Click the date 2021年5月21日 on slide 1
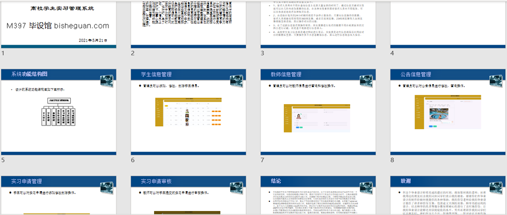Image resolution: width=507 pixels, height=215 pixels. [x=93, y=40]
